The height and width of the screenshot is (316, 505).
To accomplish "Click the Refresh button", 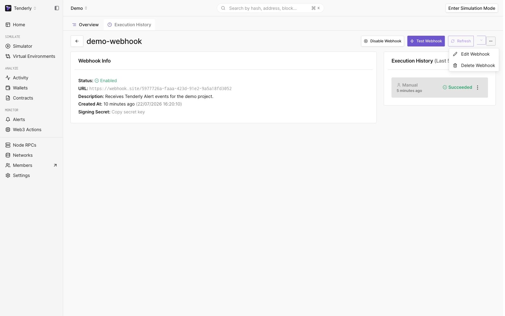I will (461, 41).
